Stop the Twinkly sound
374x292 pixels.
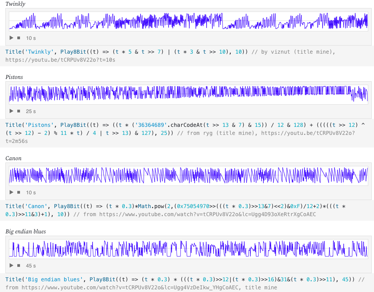pyautogui.click(x=18, y=38)
